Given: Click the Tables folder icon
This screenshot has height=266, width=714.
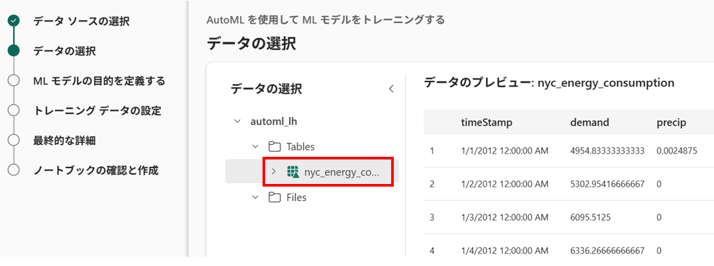Looking at the screenshot, I should pyautogui.click(x=274, y=147).
